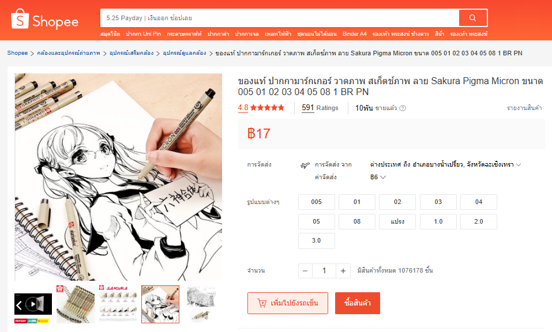
Task: Click the Shopee logo
Action: [x=45, y=20]
